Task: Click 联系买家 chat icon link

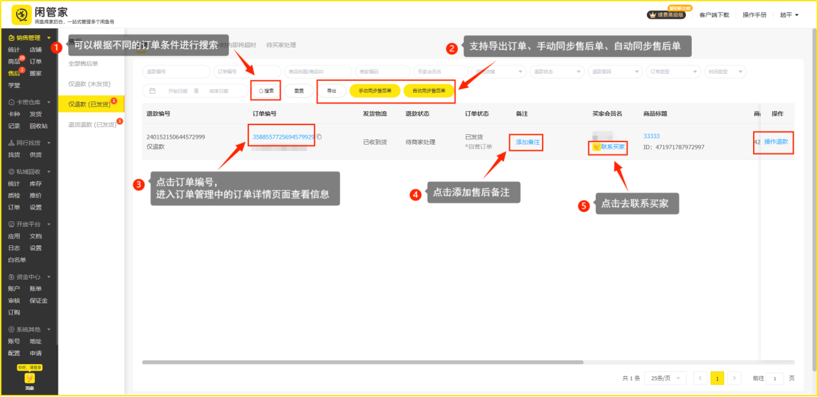Action: (x=608, y=147)
